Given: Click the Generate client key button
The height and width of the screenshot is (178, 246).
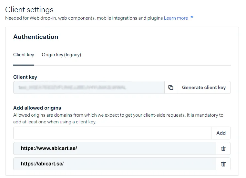Looking at the screenshot, I should (x=204, y=87).
